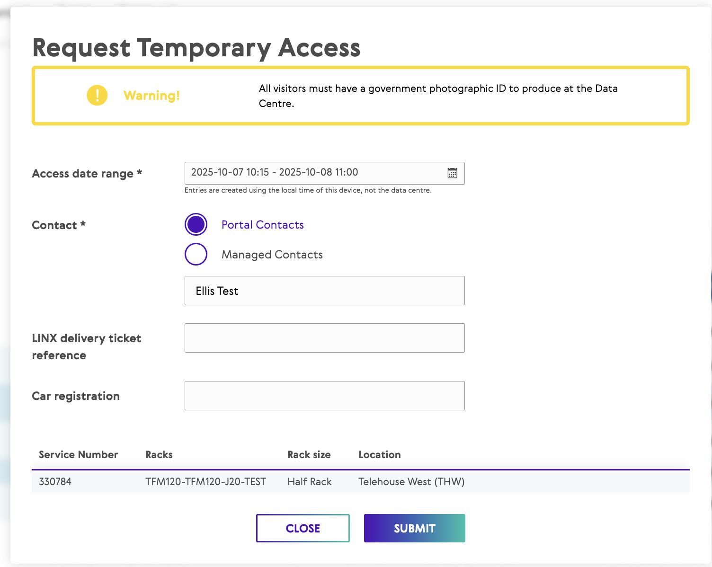The width and height of the screenshot is (712, 567).
Task: Click the Location column header
Action: (379, 455)
